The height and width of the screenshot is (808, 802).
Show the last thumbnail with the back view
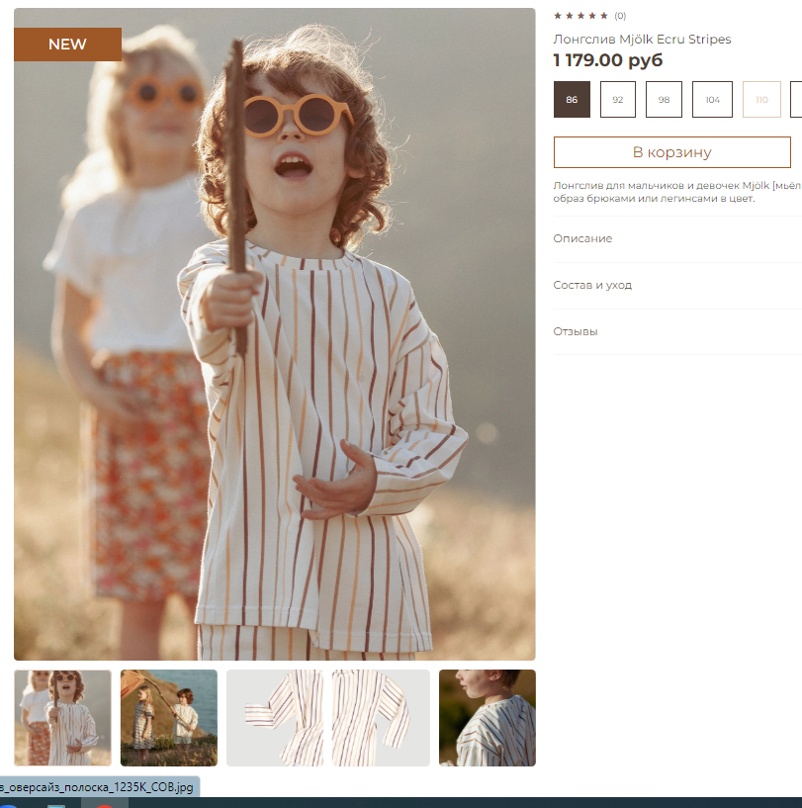click(x=487, y=718)
